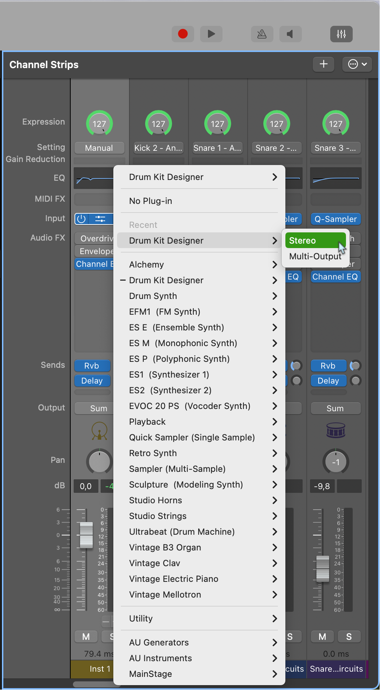
Task: Click the speaker volume icon
Action: (290, 34)
